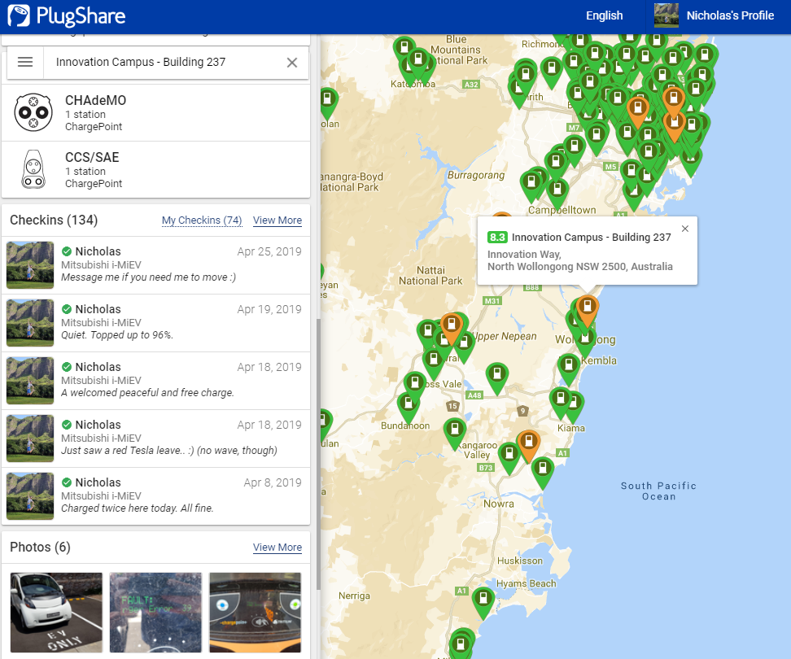791x659 pixels.
Task: Click the green charger pin at Bundanoon
Action: [409, 408]
